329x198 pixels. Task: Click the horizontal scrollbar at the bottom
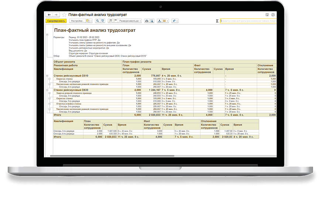(112, 156)
